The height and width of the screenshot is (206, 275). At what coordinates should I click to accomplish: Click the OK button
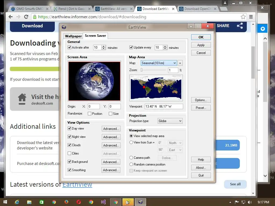click(x=201, y=37)
